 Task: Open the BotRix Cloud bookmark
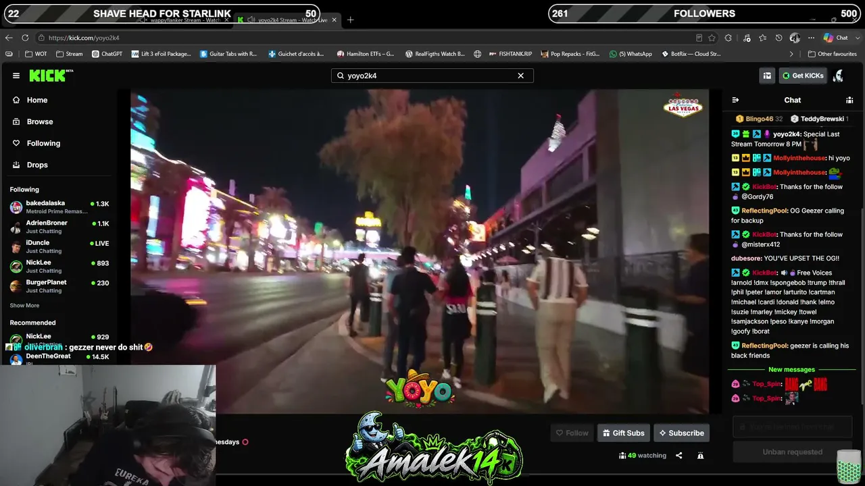690,54
